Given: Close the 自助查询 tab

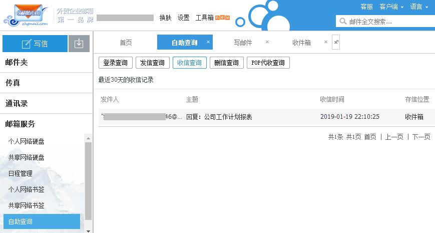Looking at the screenshot, I should (208, 42).
